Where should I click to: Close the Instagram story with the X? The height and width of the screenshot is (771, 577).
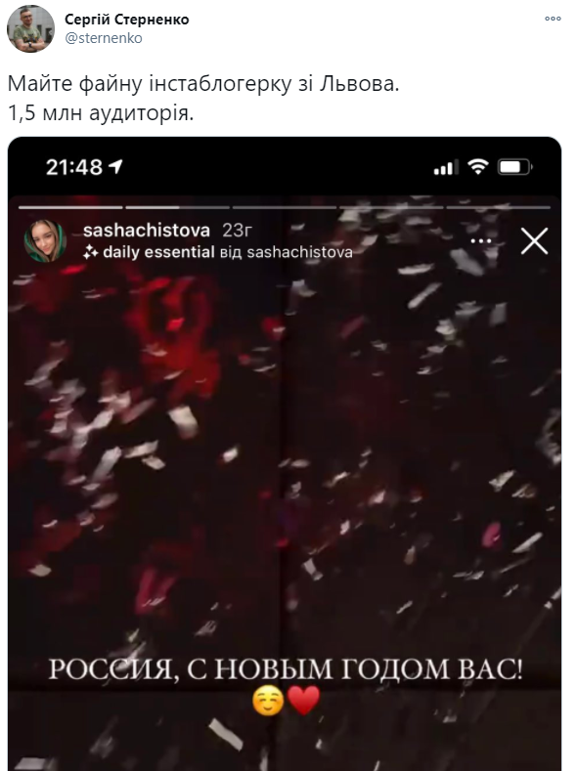click(x=534, y=241)
